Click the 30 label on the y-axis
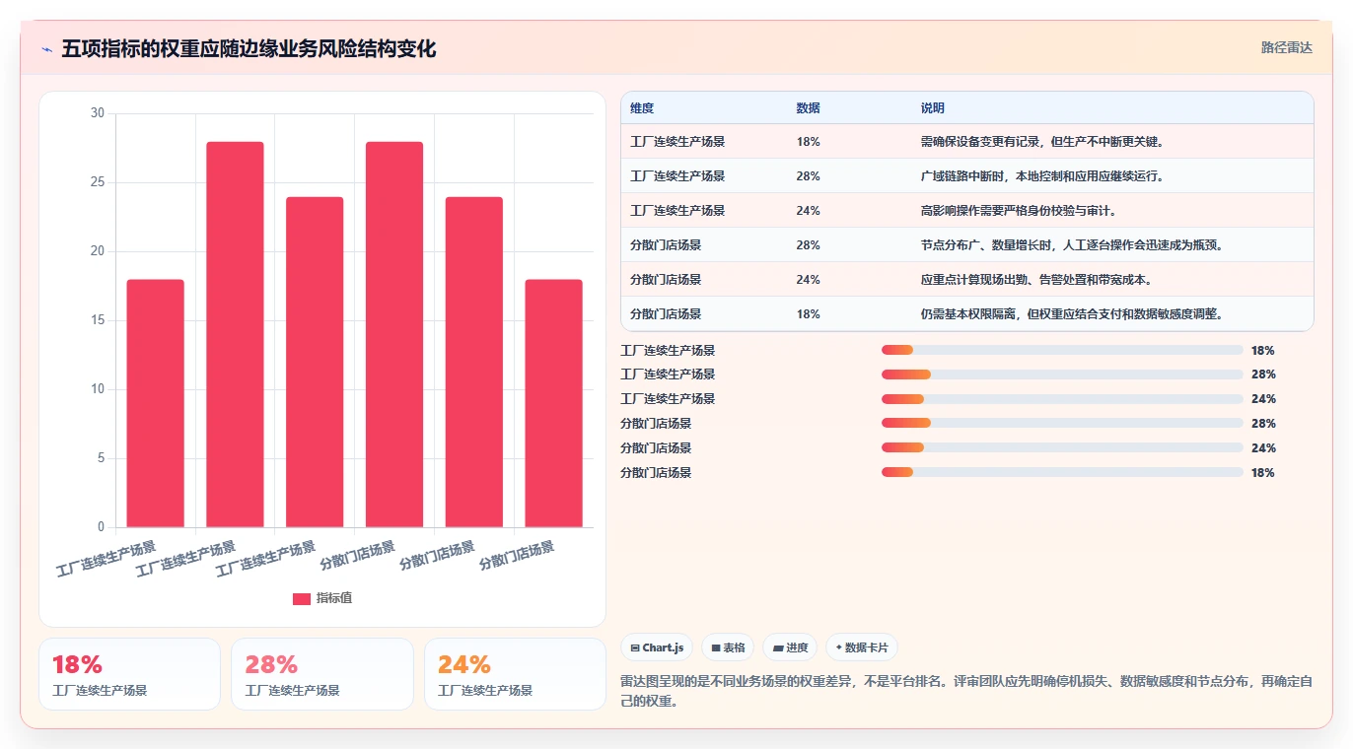1353x749 pixels. pyautogui.click(x=97, y=113)
